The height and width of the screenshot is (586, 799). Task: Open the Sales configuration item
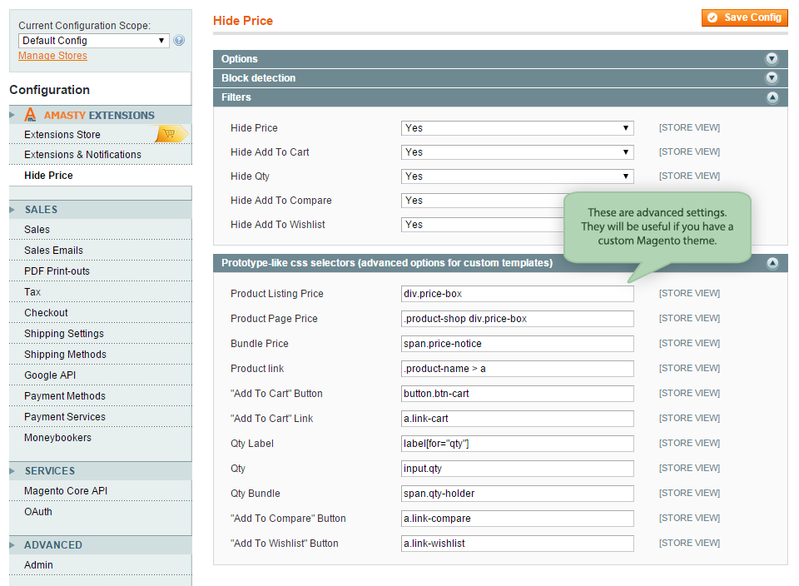37,229
